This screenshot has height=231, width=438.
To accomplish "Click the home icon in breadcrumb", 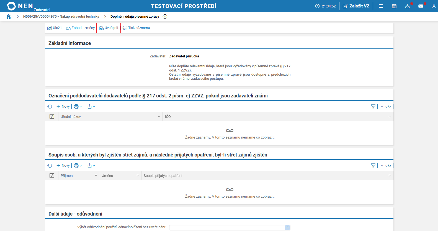I will point(9,17).
